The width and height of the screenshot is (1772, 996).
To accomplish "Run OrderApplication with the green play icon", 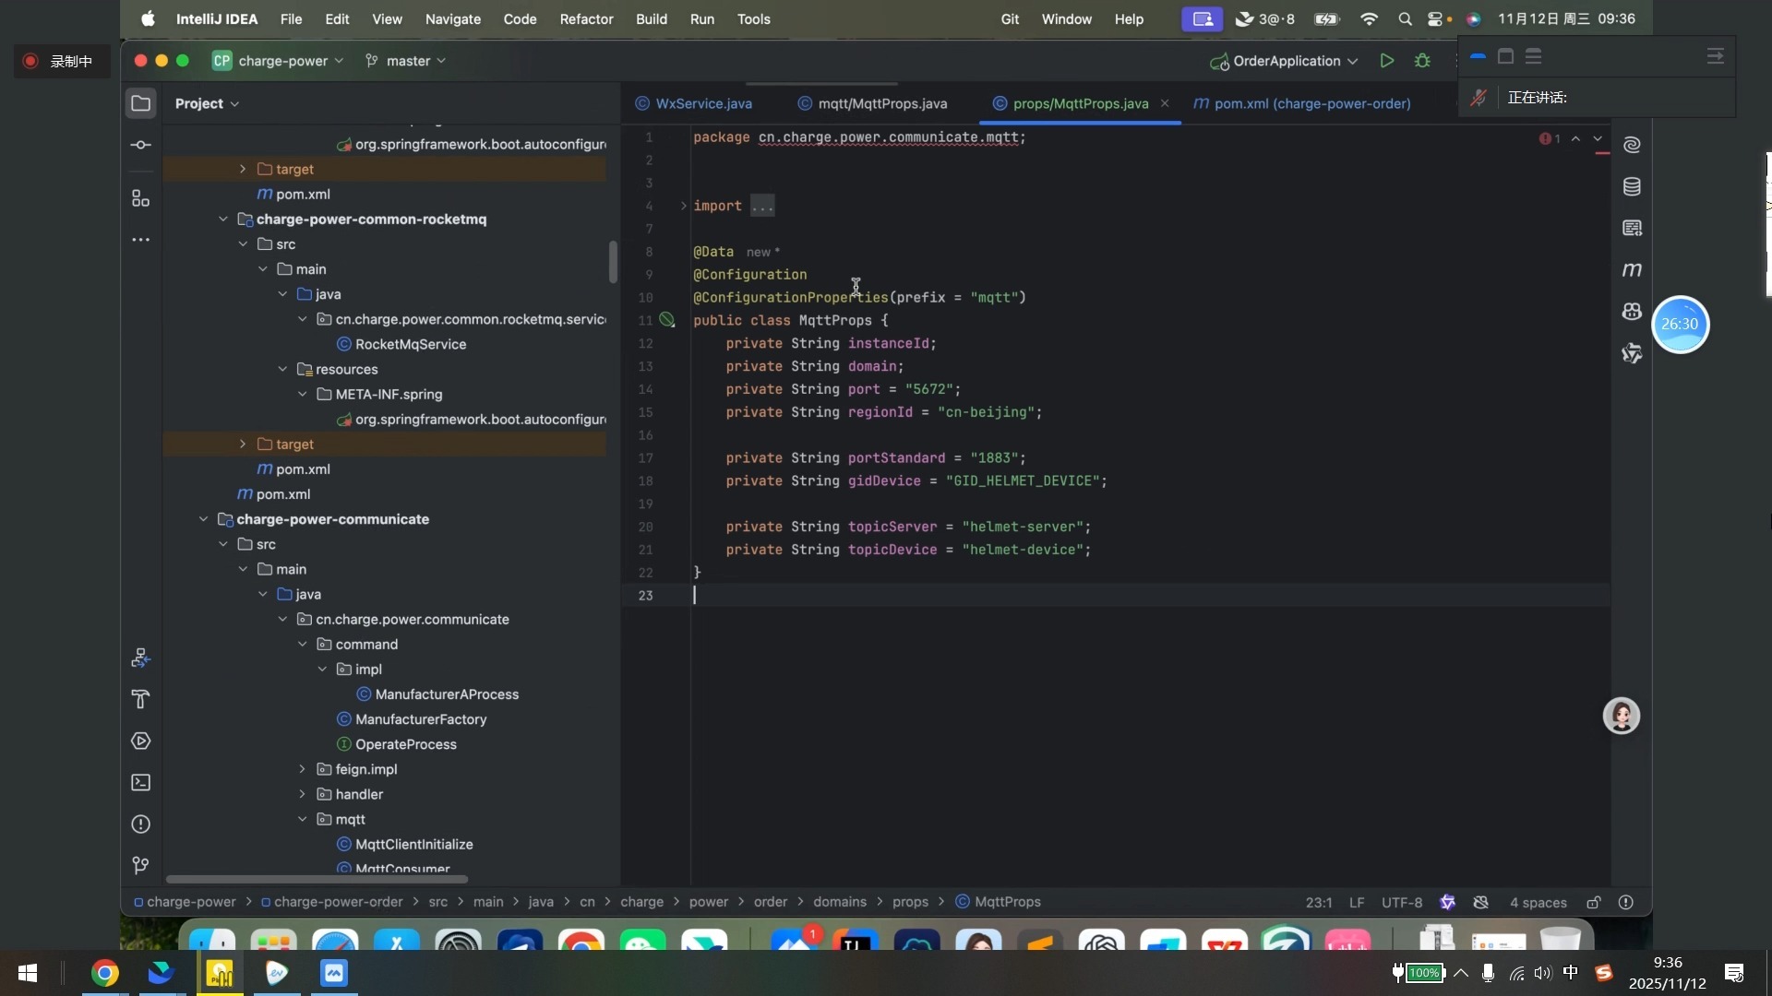I will [1386, 61].
